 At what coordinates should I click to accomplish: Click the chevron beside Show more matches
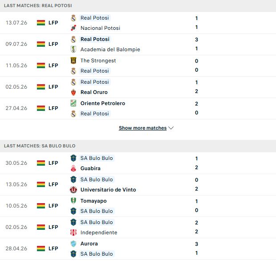[x=171, y=128]
